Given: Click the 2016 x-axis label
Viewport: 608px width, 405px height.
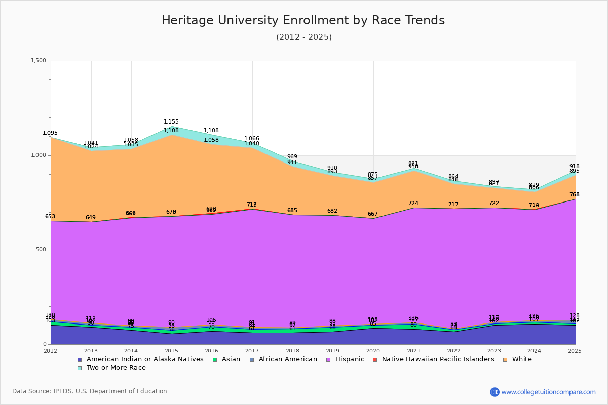Looking at the screenshot, I should (212, 351).
